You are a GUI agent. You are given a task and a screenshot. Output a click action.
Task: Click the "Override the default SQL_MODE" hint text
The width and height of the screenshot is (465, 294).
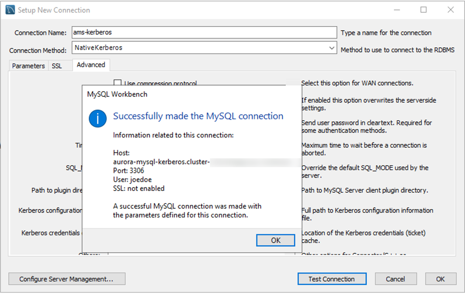click(365, 171)
